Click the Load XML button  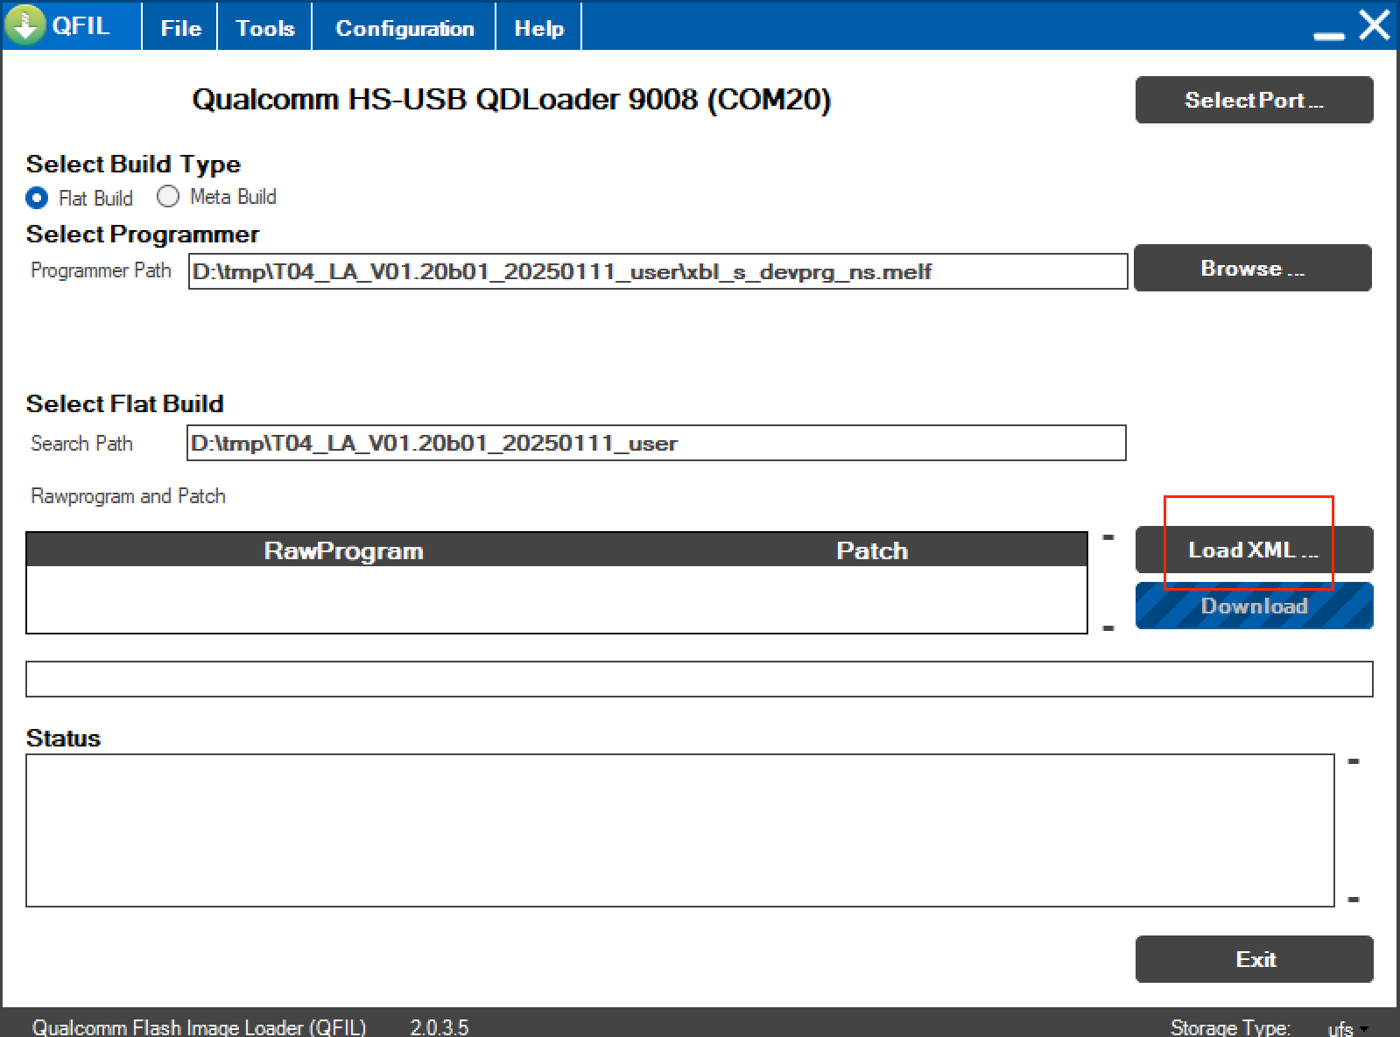pyautogui.click(x=1254, y=550)
